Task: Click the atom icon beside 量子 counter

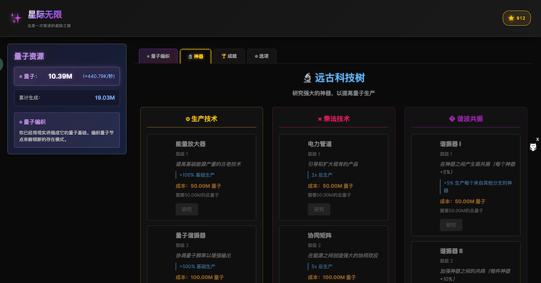Action: 21,77
